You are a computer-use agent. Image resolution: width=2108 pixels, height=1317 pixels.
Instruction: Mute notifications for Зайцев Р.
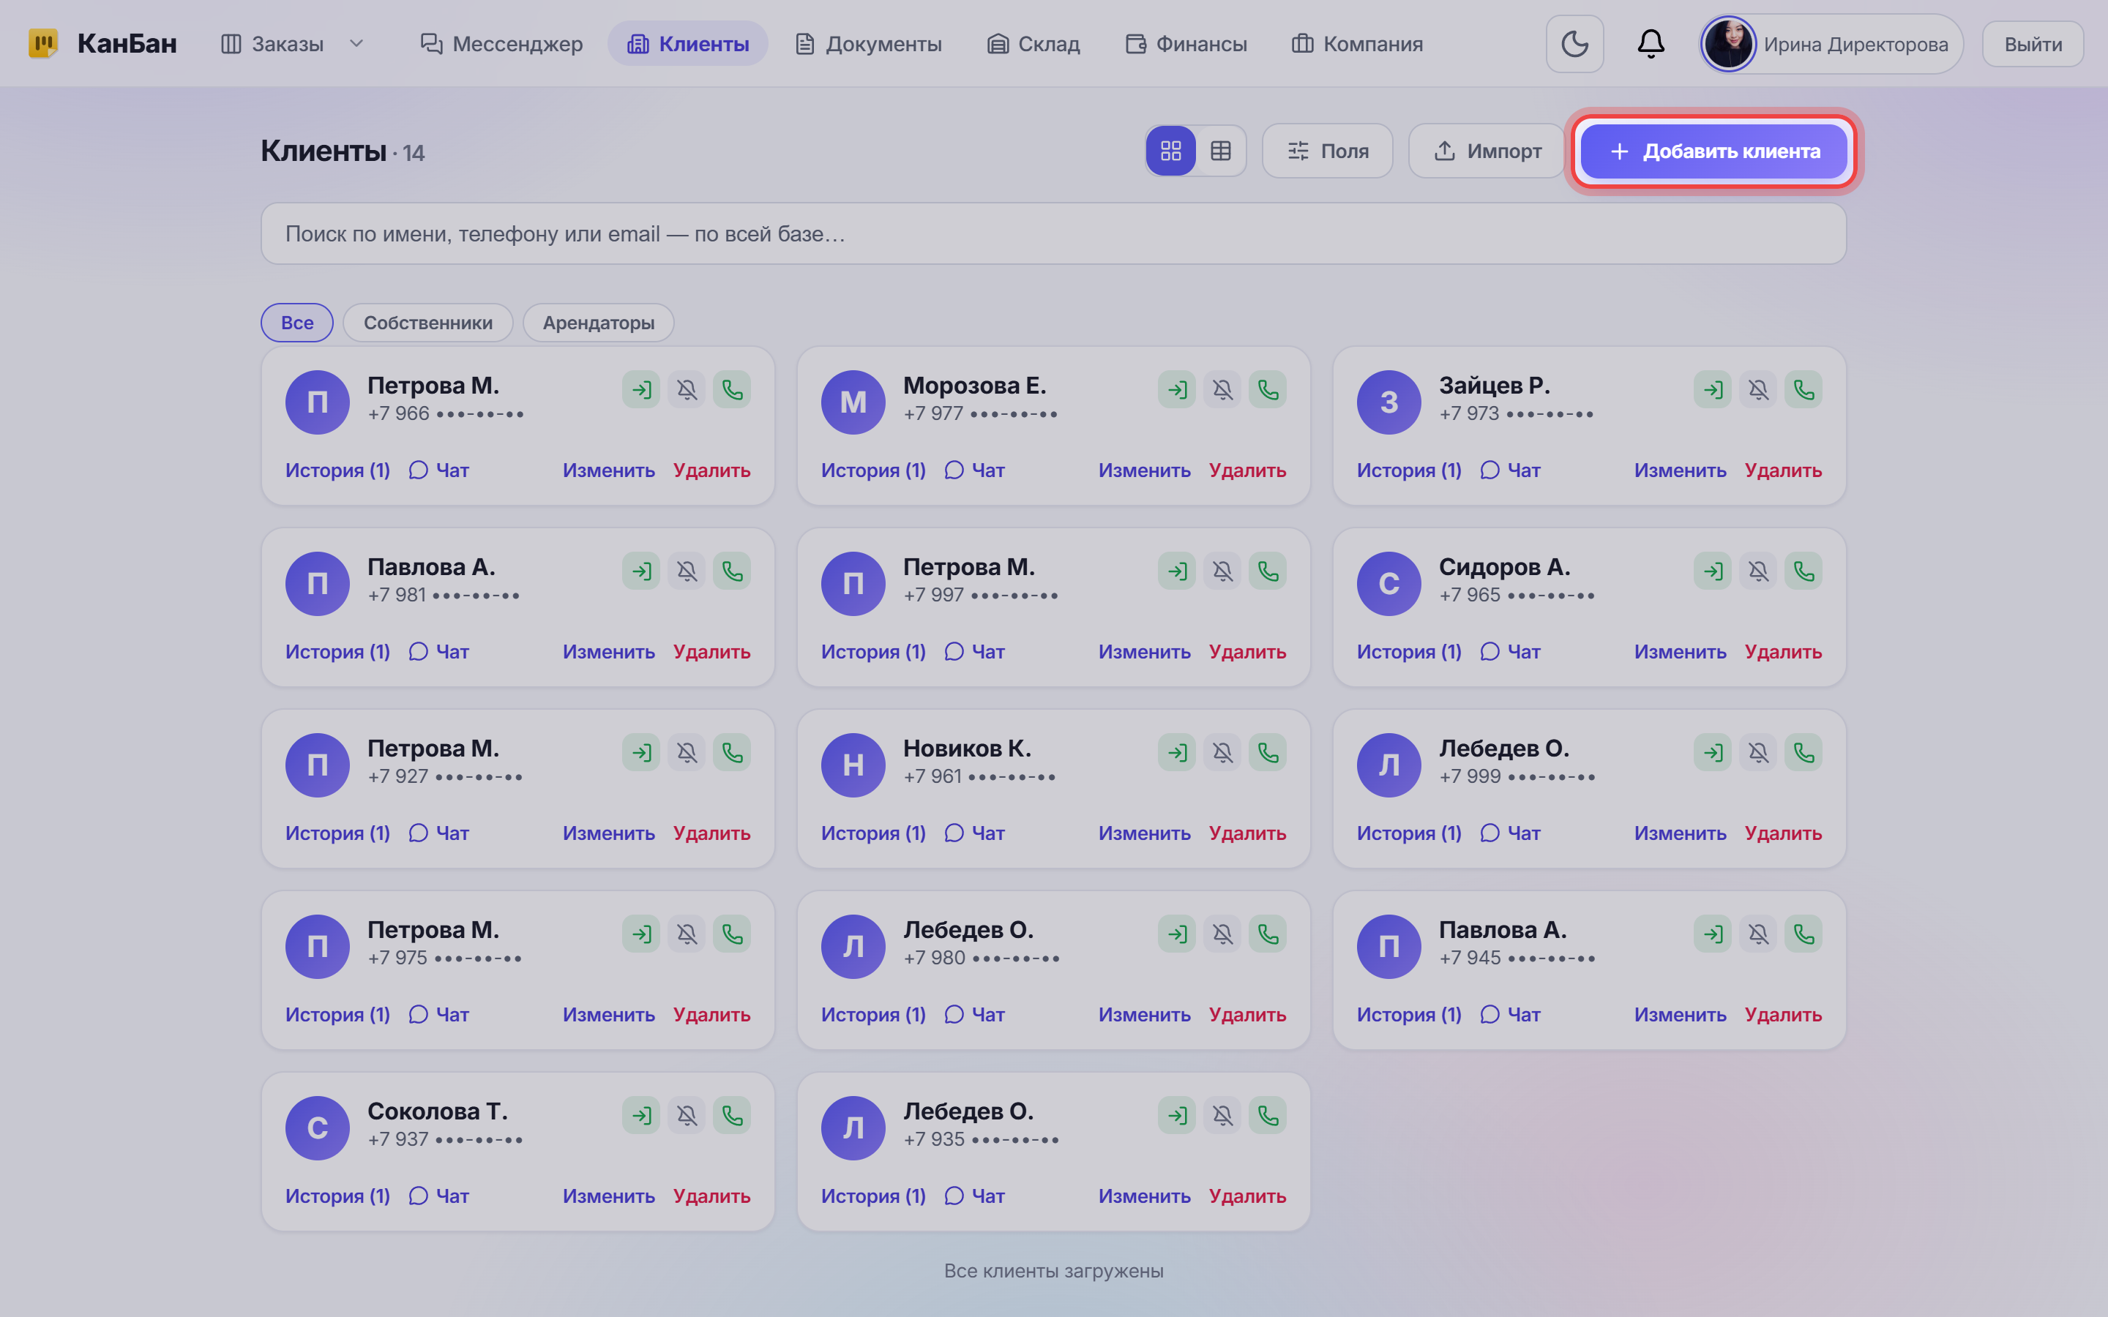pos(1758,389)
